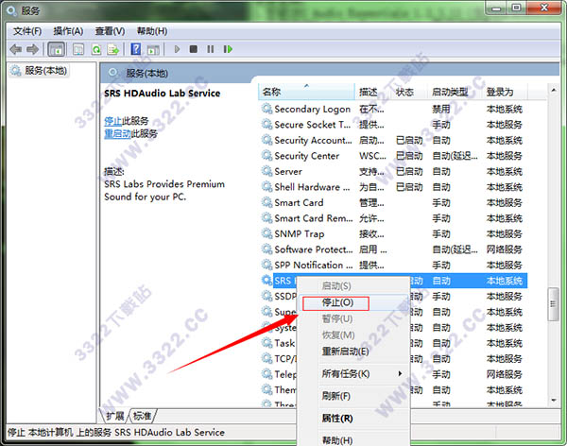The height and width of the screenshot is (446, 567).
Task: Click 禁用 startup type of Secondary Logon
Action: 441,109
